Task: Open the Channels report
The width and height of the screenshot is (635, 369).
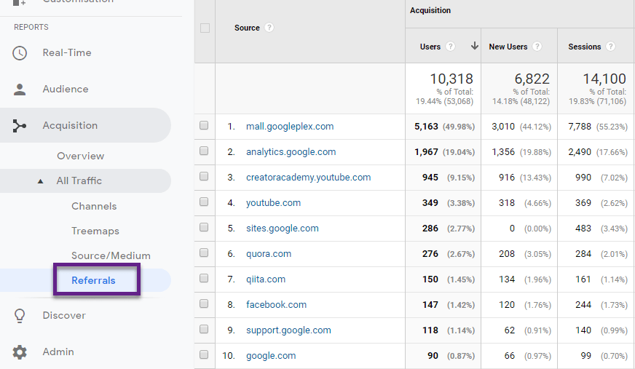Action: (x=94, y=207)
